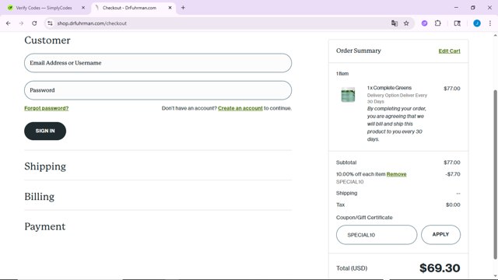Click the SIGN IN button
The width and height of the screenshot is (498, 280).
(45, 131)
